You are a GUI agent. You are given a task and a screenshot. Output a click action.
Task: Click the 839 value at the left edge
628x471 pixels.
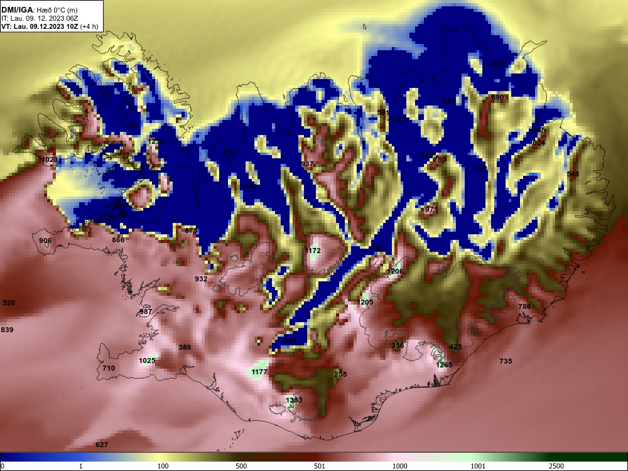(x=7, y=330)
